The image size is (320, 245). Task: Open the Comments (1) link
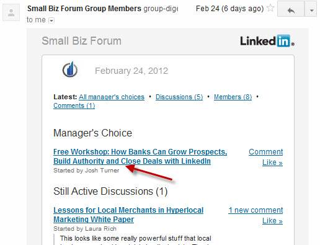74,105
